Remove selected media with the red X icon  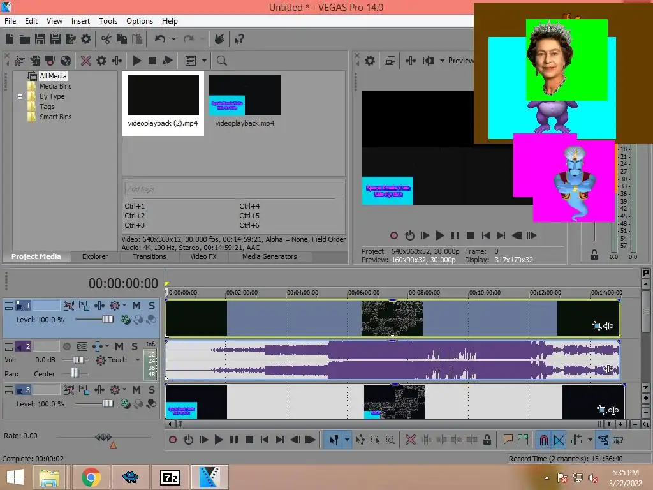pyautogui.click(x=86, y=61)
